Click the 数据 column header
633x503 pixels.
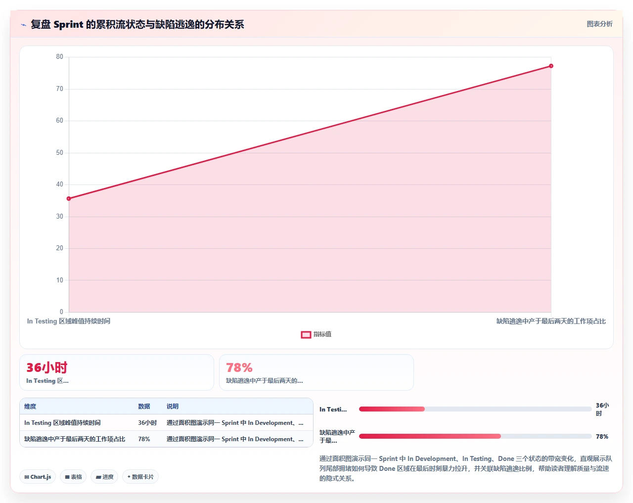click(144, 407)
